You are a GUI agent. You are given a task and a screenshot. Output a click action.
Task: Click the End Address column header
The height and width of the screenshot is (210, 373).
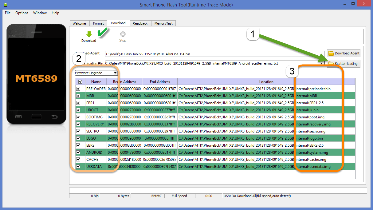[160, 81]
